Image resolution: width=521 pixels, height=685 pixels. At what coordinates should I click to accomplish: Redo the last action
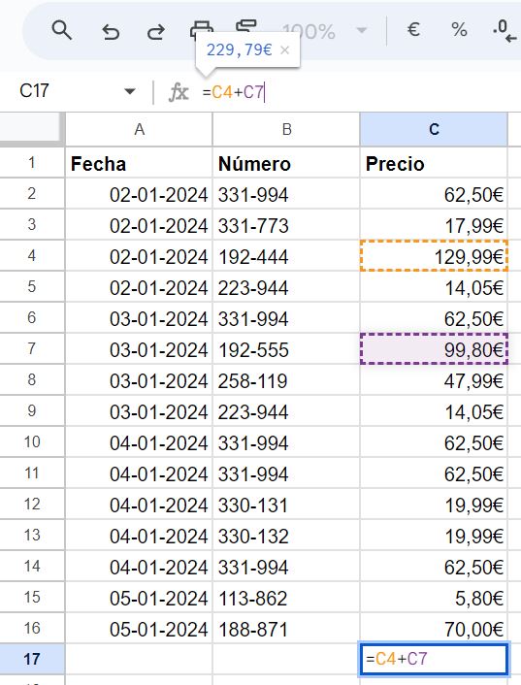pyautogui.click(x=156, y=31)
